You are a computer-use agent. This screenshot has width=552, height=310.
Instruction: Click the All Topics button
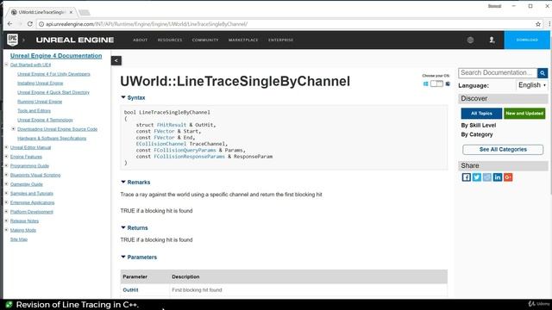pos(481,113)
